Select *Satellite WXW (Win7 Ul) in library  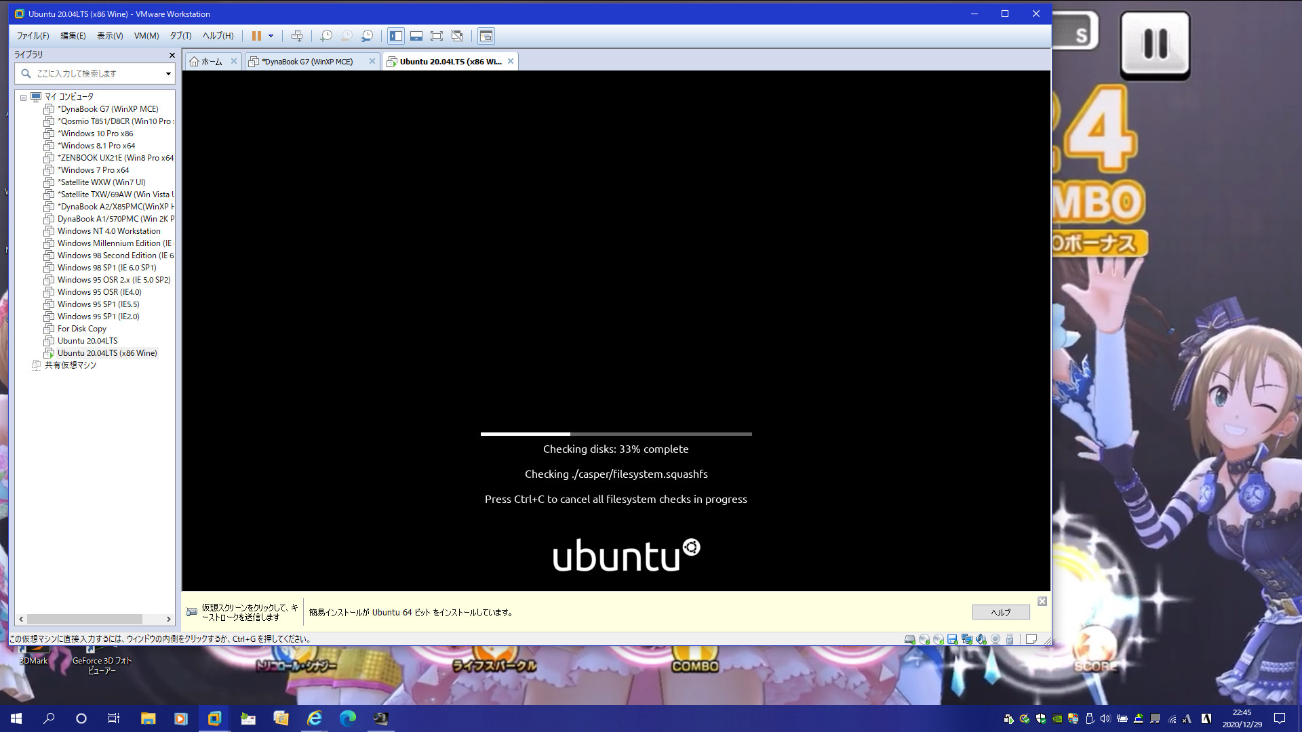(94, 182)
